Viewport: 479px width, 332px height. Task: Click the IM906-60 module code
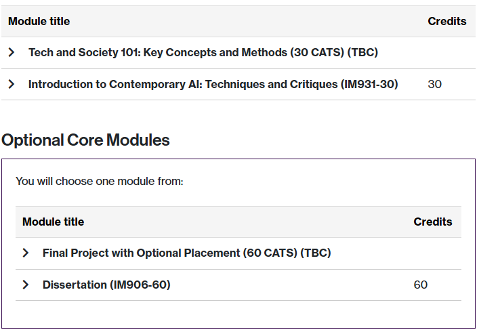[x=140, y=285]
